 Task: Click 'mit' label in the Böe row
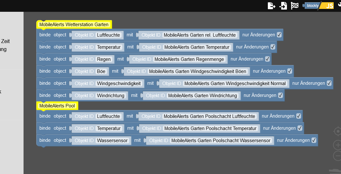pyautogui.click(x=115, y=71)
